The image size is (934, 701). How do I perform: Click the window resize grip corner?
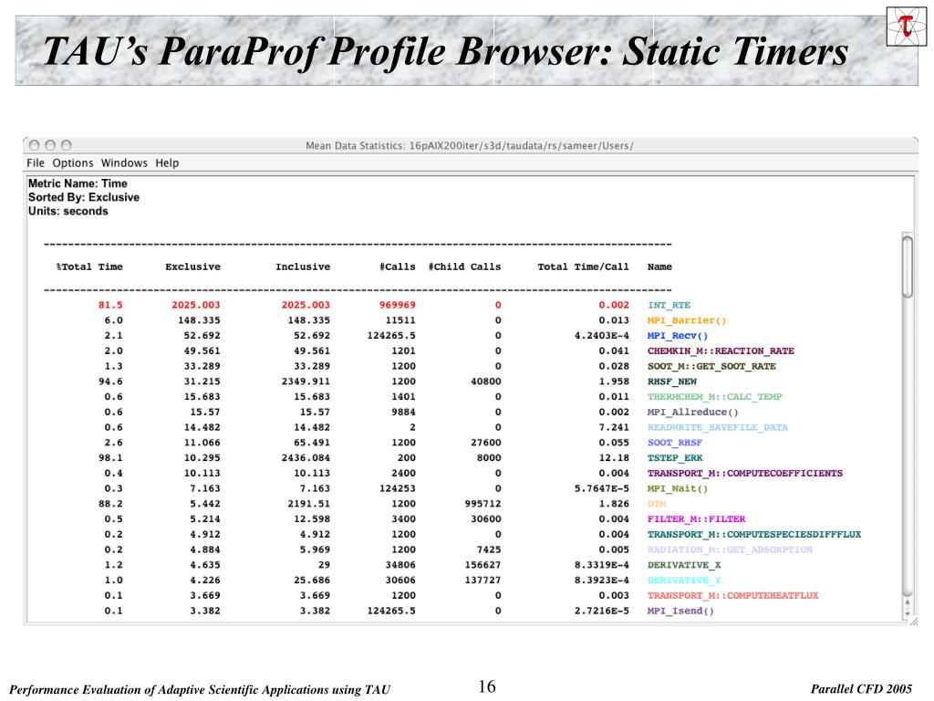[x=913, y=621]
